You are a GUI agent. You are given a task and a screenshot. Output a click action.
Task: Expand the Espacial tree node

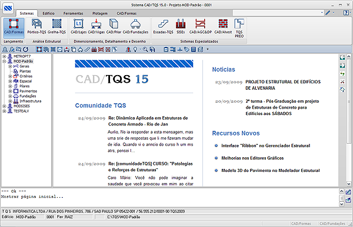tap(10, 81)
